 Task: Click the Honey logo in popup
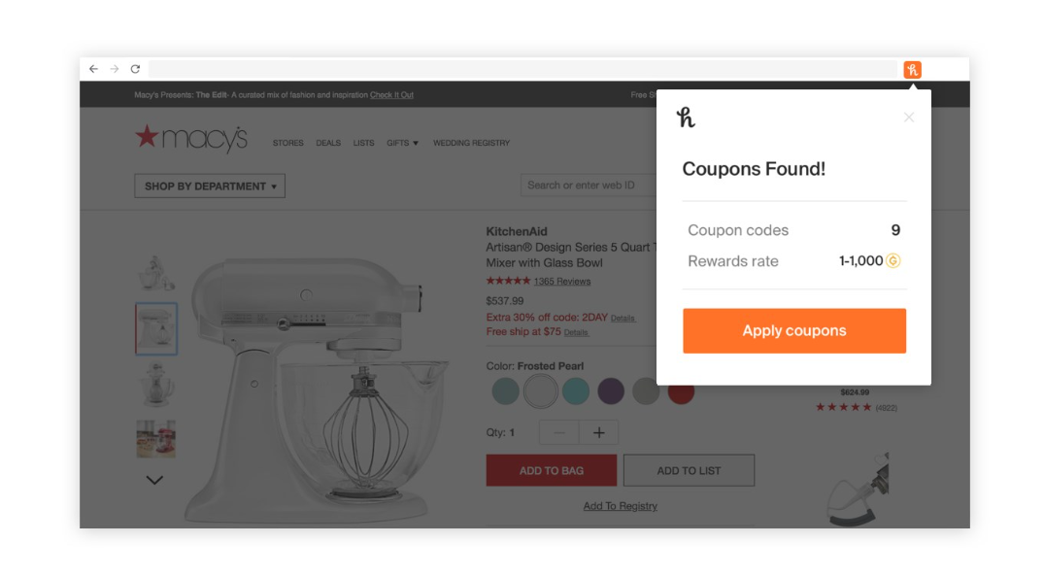686,118
